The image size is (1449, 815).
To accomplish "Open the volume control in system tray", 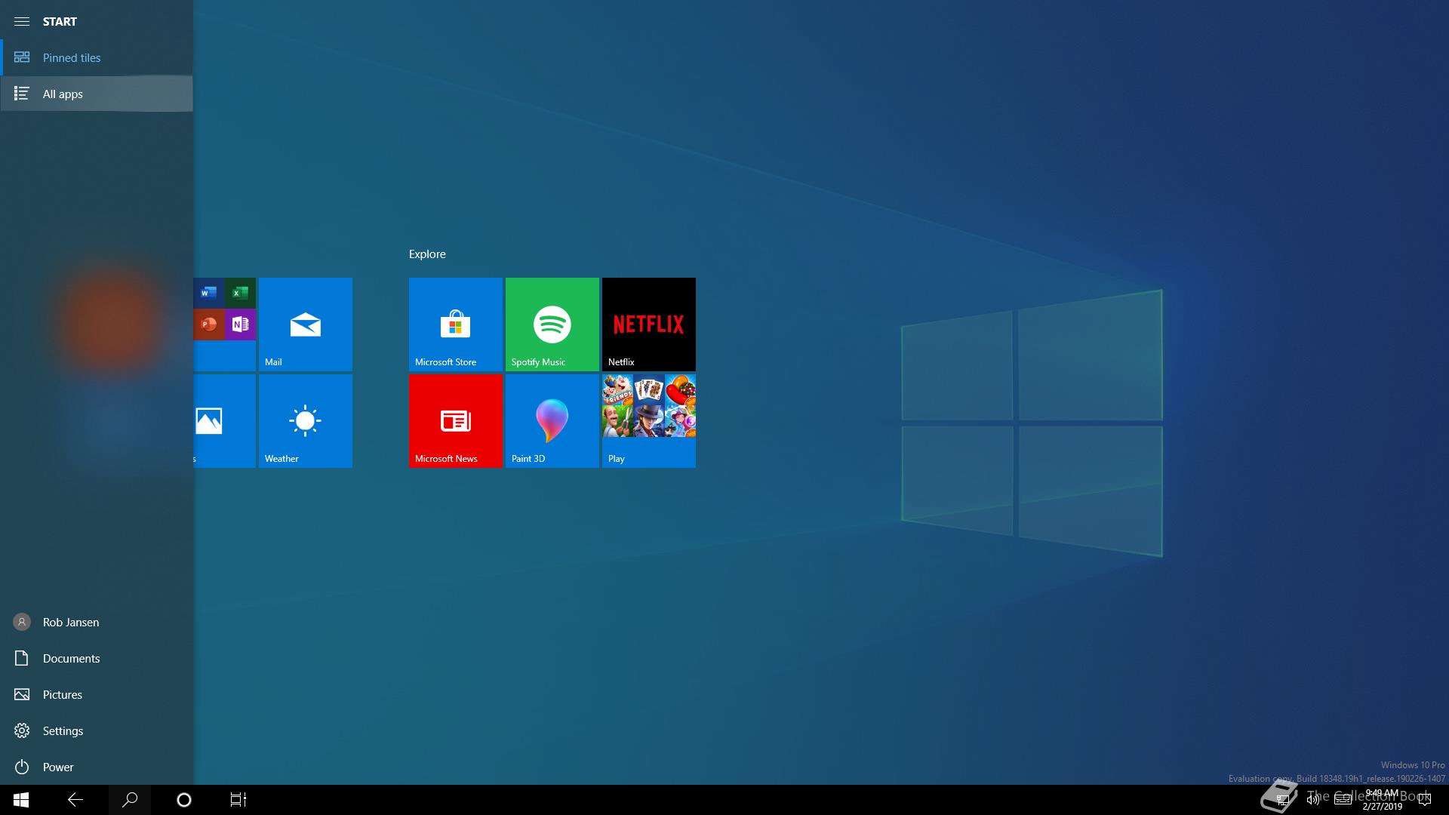I will (1313, 800).
